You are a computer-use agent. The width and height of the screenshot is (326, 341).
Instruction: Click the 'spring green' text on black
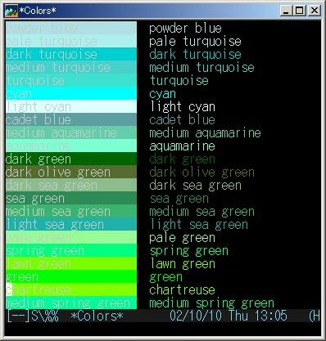(189, 251)
